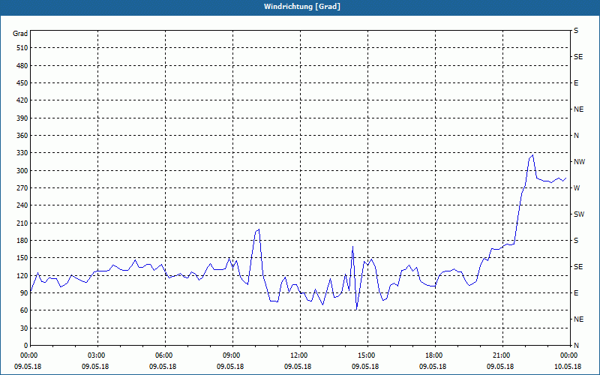Click the 12:00 time axis label
Image resolution: width=600 pixels, height=375 pixels.
click(x=298, y=355)
